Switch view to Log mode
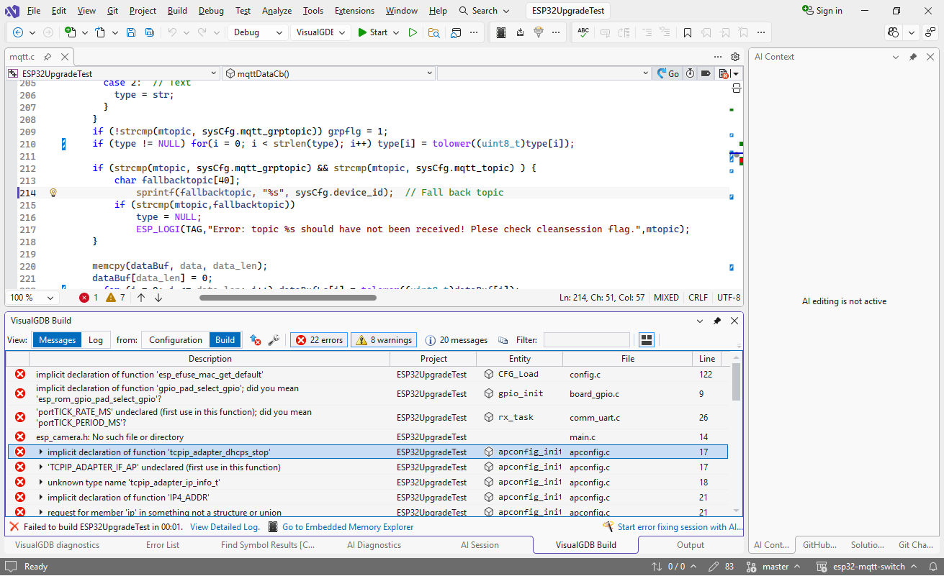 pyautogui.click(x=95, y=340)
